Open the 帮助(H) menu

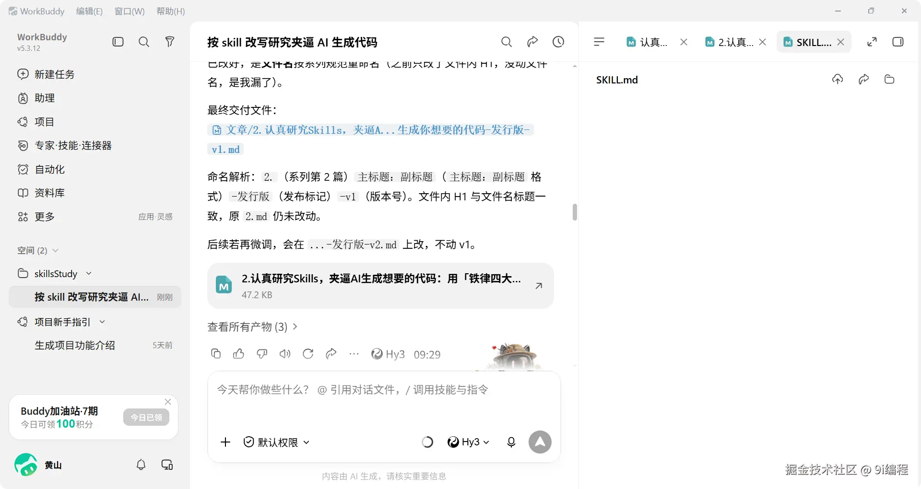(x=171, y=11)
